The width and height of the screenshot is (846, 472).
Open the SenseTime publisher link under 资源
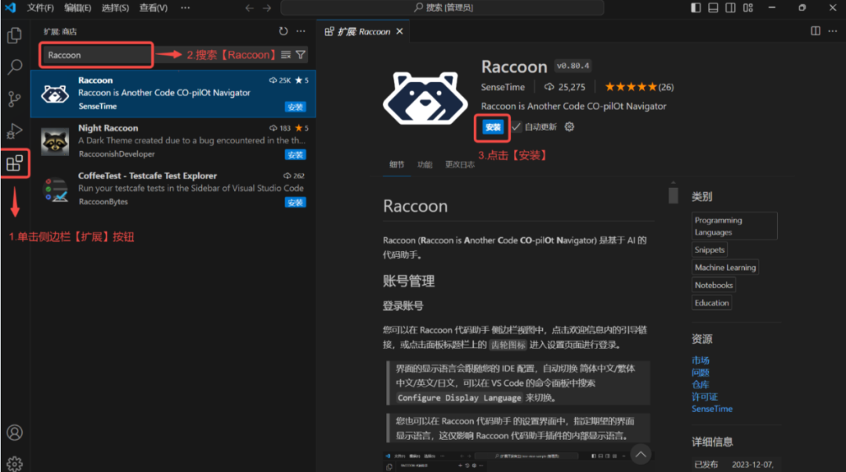[712, 409]
